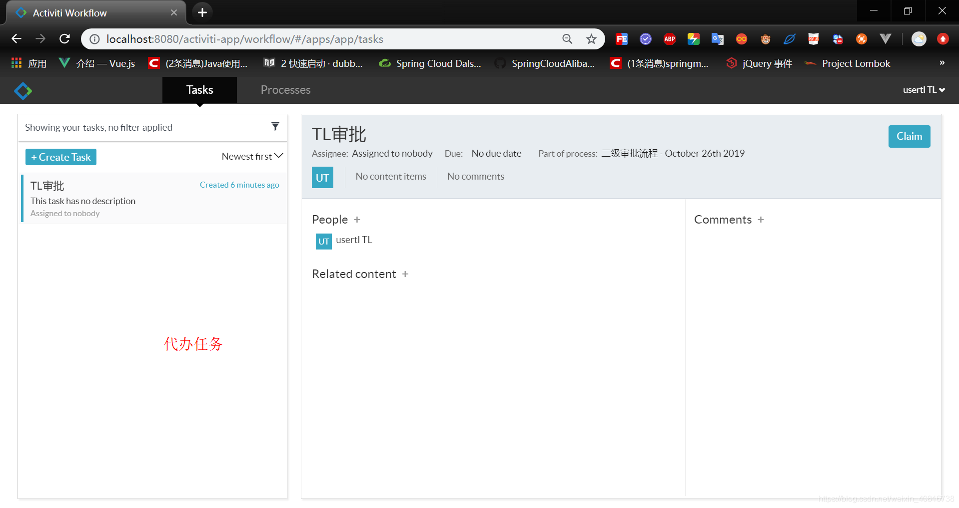The height and width of the screenshot is (508, 959).
Task: Click No content items label
Action: pyautogui.click(x=391, y=177)
